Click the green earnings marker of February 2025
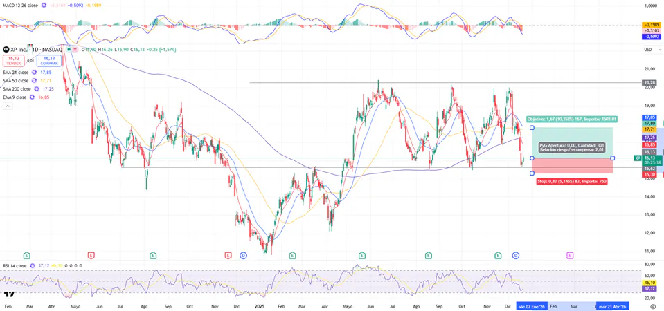This screenshot has width=664, height=311. pyautogui.click(x=292, y=255)
